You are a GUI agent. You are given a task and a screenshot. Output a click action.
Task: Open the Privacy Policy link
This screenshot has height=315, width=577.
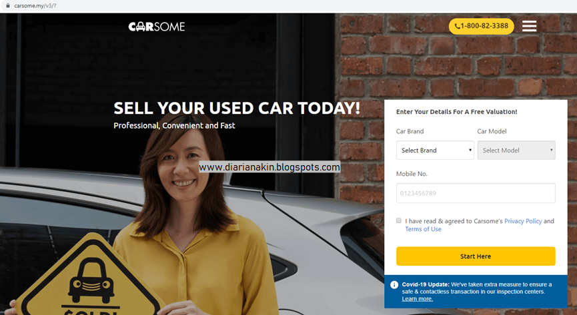(523, 221)
